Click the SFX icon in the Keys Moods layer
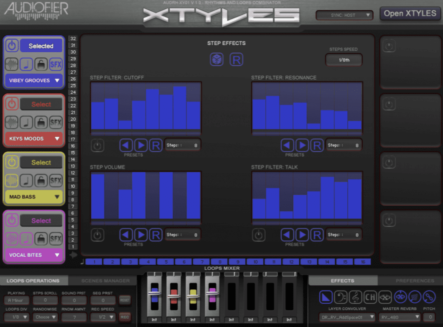 pyautogui.click(x=56, y=123)
